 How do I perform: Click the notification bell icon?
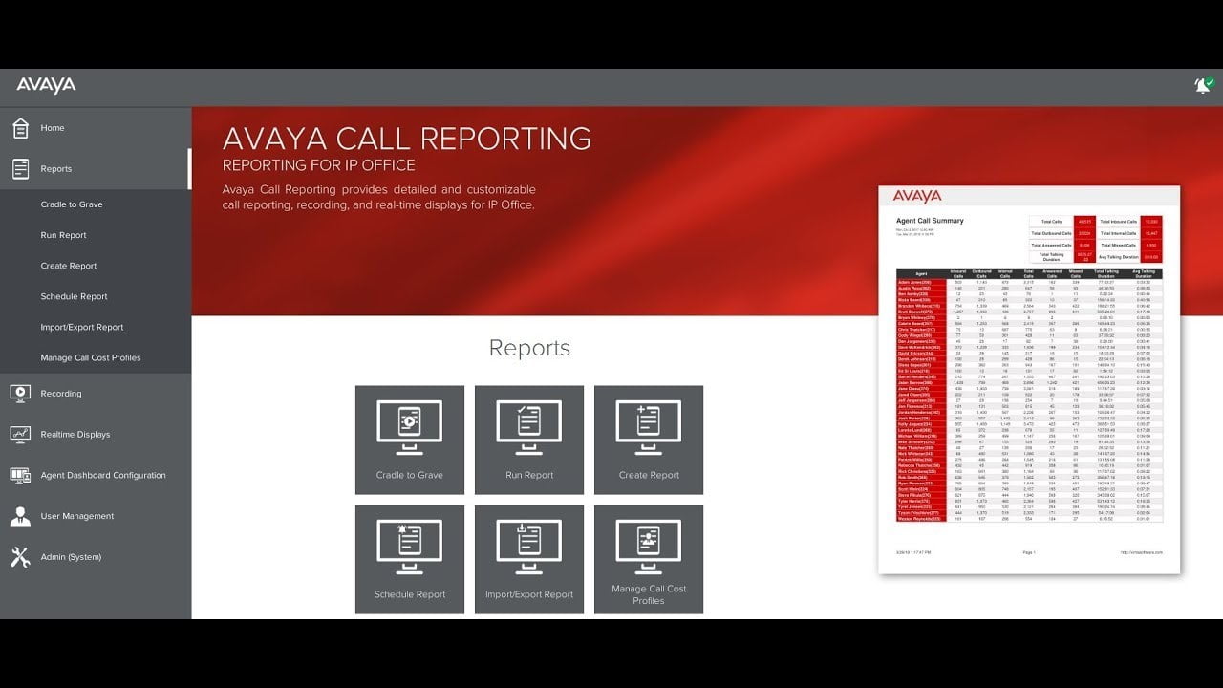pyautogui.click(x=1202, y=86)
